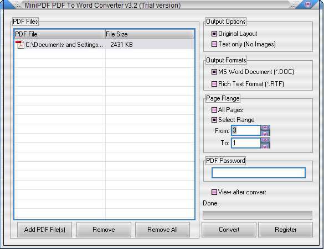The width and height of the screenshot is (324, 249).
Task: Sort by the PDF File column header
Action: pyautogui.click(x=60, y=34)
